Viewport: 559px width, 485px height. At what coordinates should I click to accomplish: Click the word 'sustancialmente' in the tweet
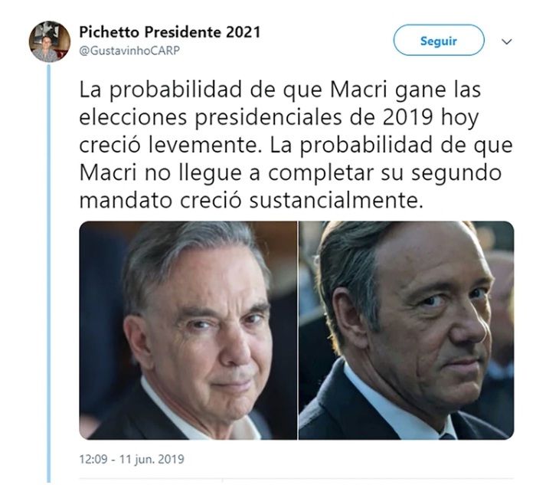point(336,200)
